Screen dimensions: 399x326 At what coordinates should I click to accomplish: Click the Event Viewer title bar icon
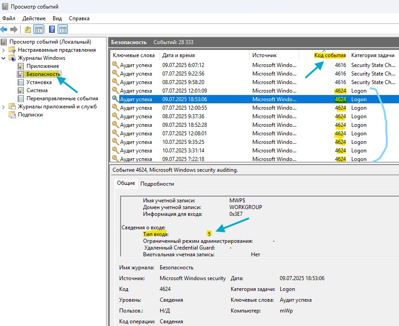[4, 6]
